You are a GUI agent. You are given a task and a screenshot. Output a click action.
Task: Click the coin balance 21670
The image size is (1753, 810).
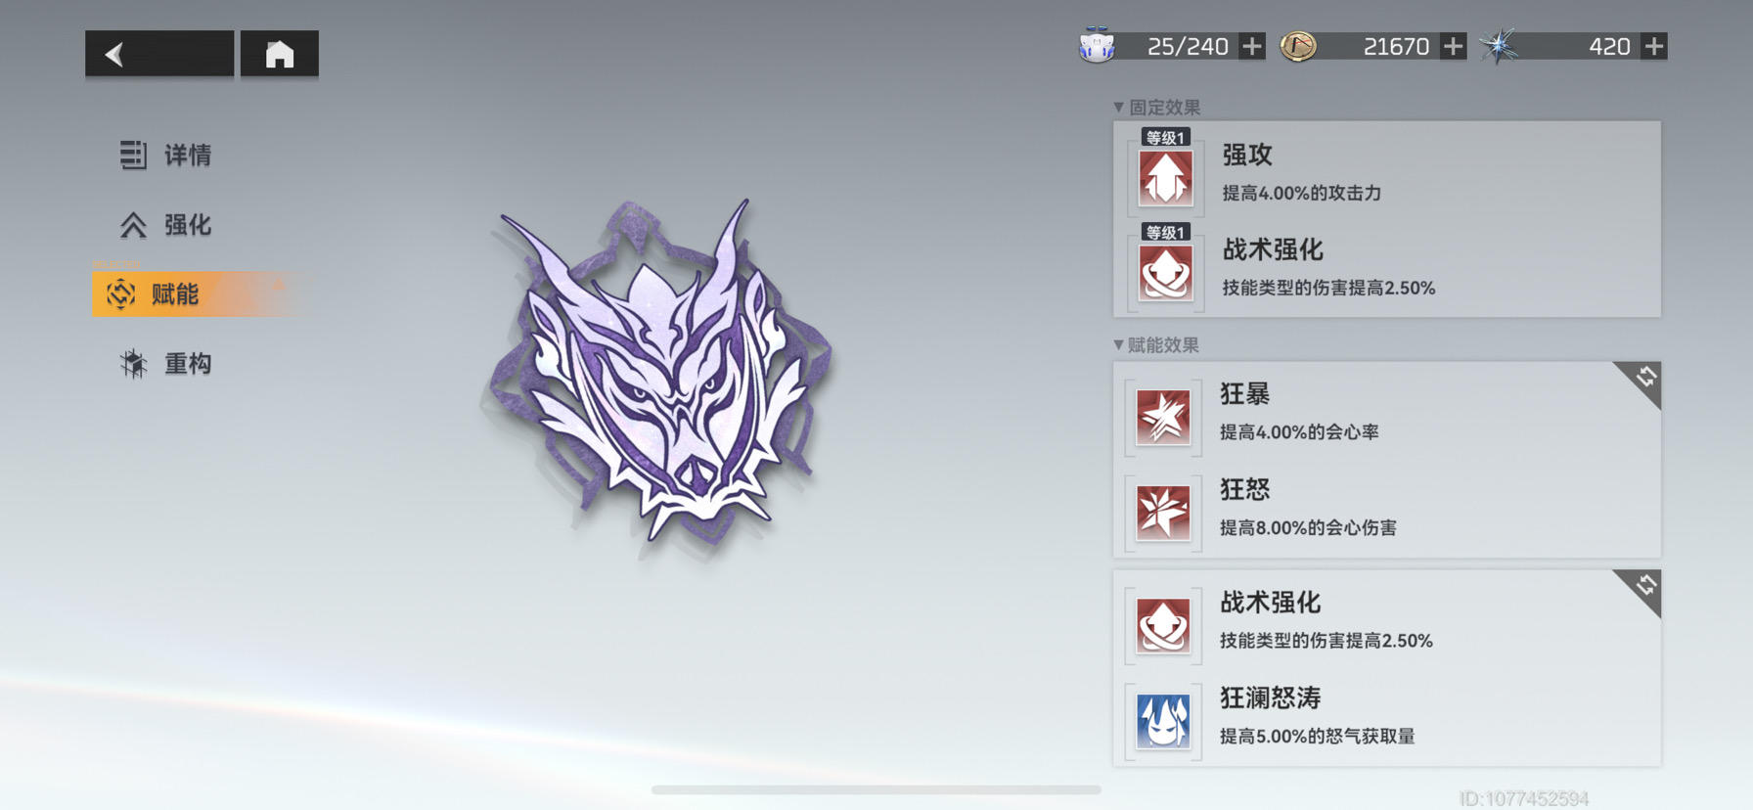[1396, 46]
